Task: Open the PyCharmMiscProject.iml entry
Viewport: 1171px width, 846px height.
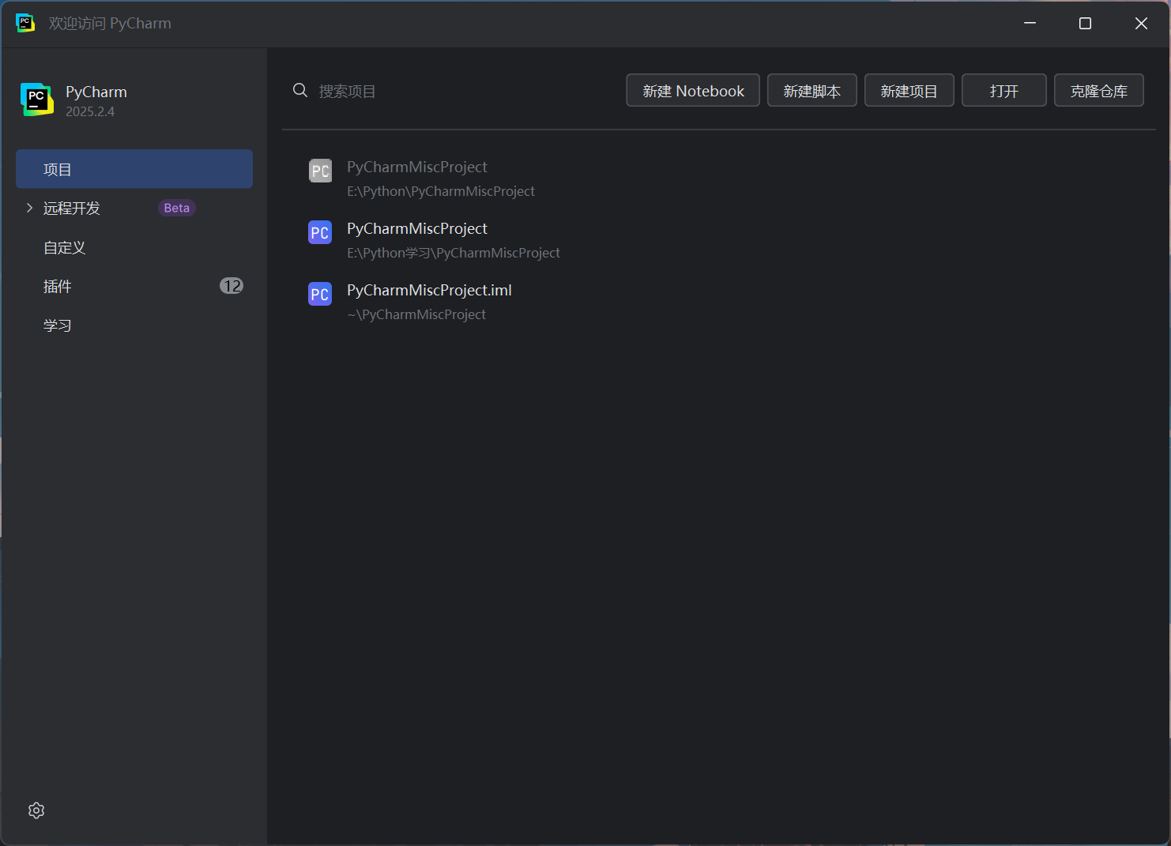Action: click(719, 302)
